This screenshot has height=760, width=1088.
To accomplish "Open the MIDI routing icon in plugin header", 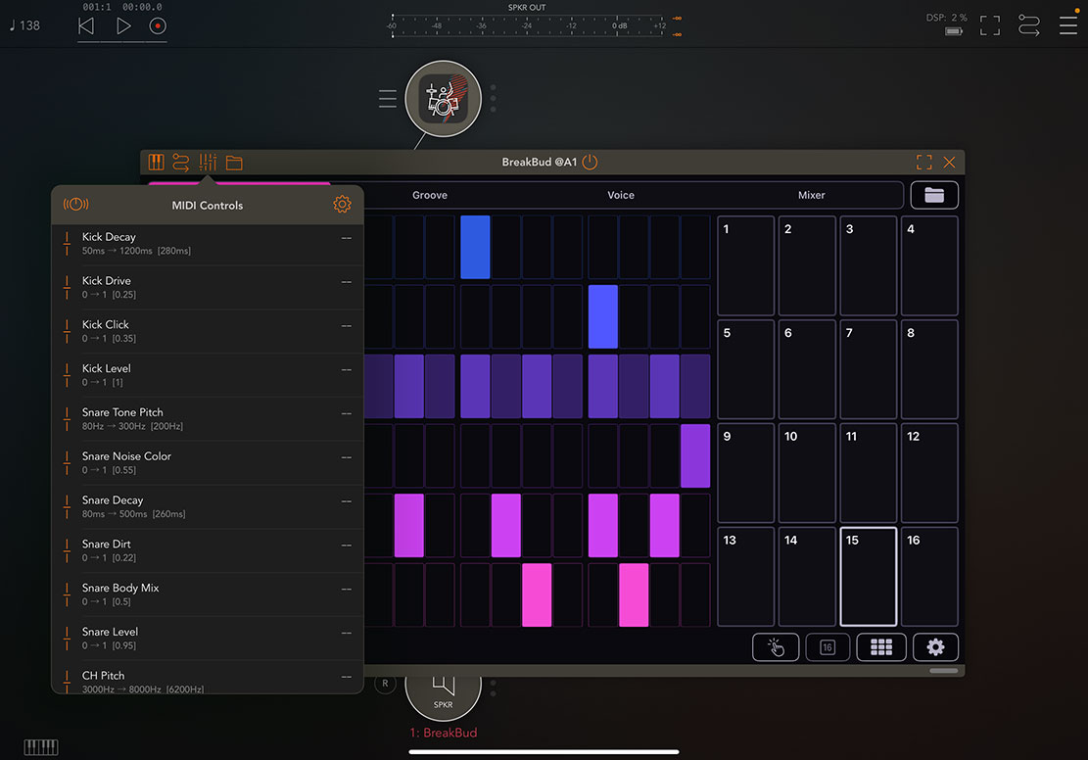I will [x=181, y=163].
